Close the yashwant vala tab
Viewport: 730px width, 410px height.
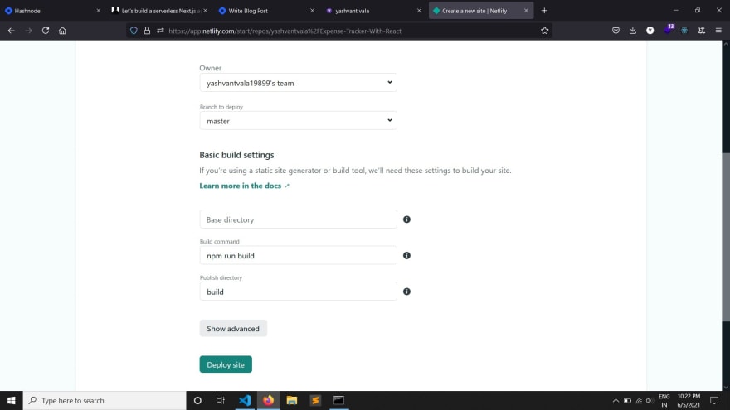419,10
